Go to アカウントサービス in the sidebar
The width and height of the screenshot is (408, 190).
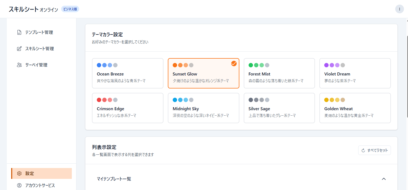[40, 185]
